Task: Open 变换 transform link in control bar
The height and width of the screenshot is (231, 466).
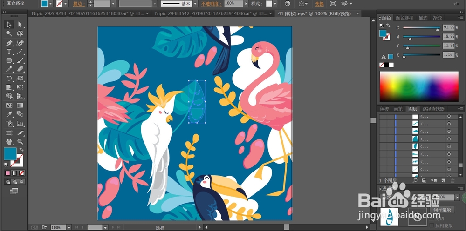Action: [x=320, y=4]
